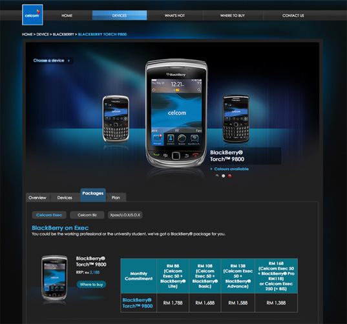Click green call key on Torch phone
The height and width of the screenshot is (324, 347).
(156, 155)
